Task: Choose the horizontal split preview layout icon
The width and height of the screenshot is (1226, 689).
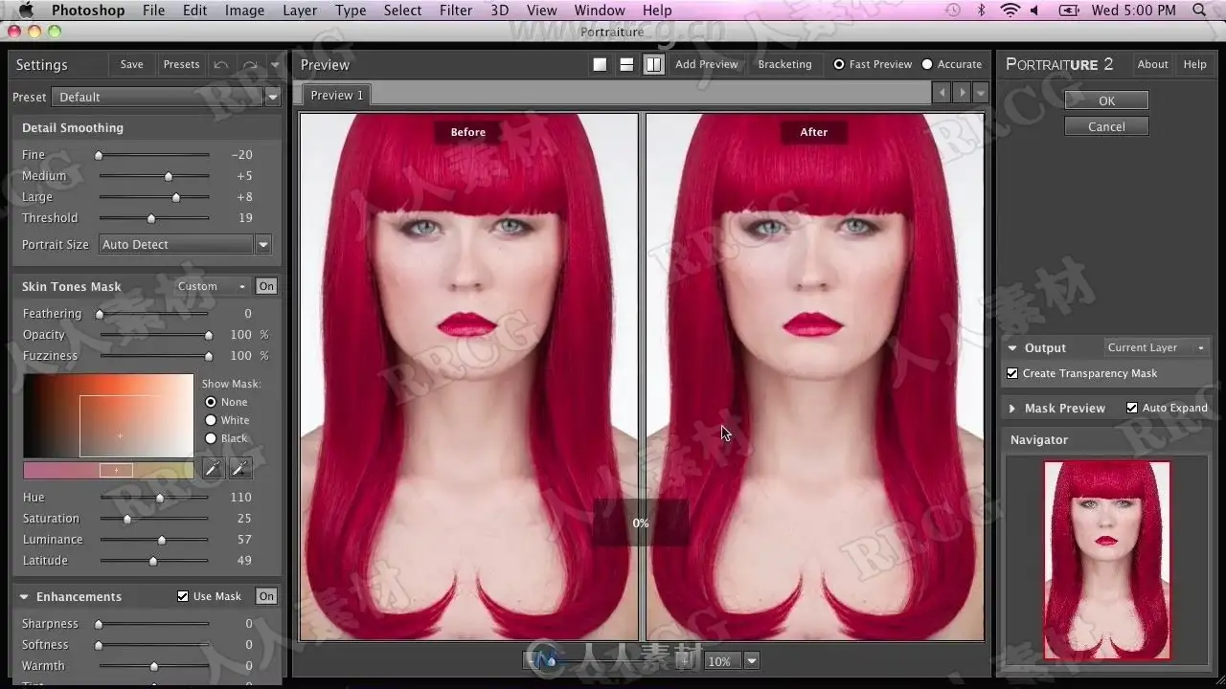Action: pyautogui.click(x=626, y=64)
